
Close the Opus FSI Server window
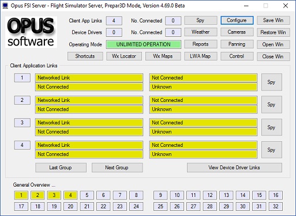click(x=286, y=6)
